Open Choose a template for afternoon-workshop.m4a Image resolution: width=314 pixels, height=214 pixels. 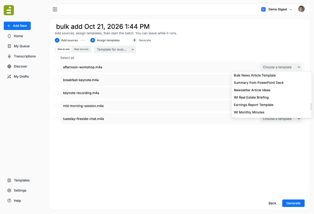[x=281, y=67]
